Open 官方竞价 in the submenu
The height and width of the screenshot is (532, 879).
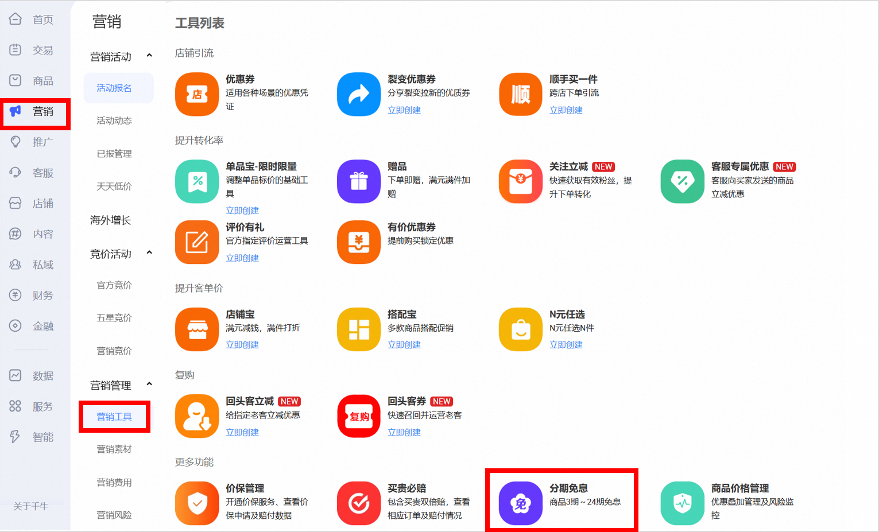(114, 285)
